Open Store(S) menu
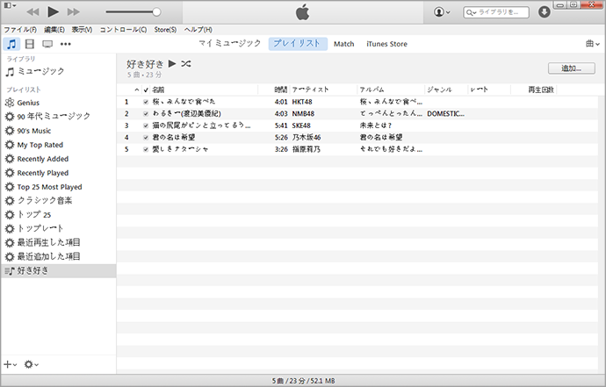The image size is (606, 387). (x=165, y=30)
